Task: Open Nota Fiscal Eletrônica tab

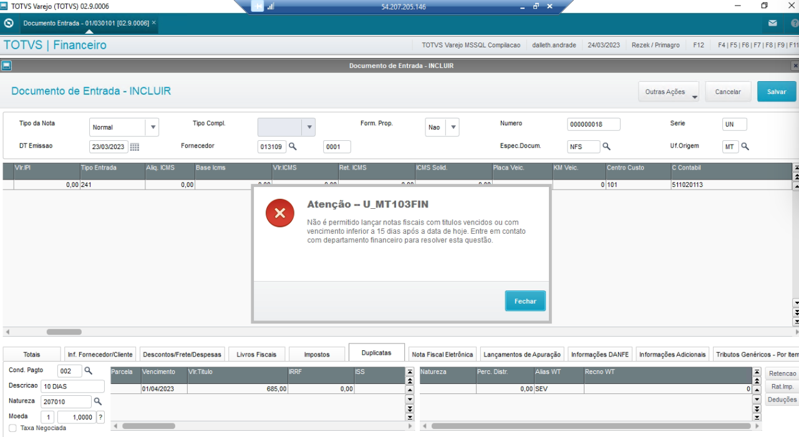Action: (x=442, y=354)
